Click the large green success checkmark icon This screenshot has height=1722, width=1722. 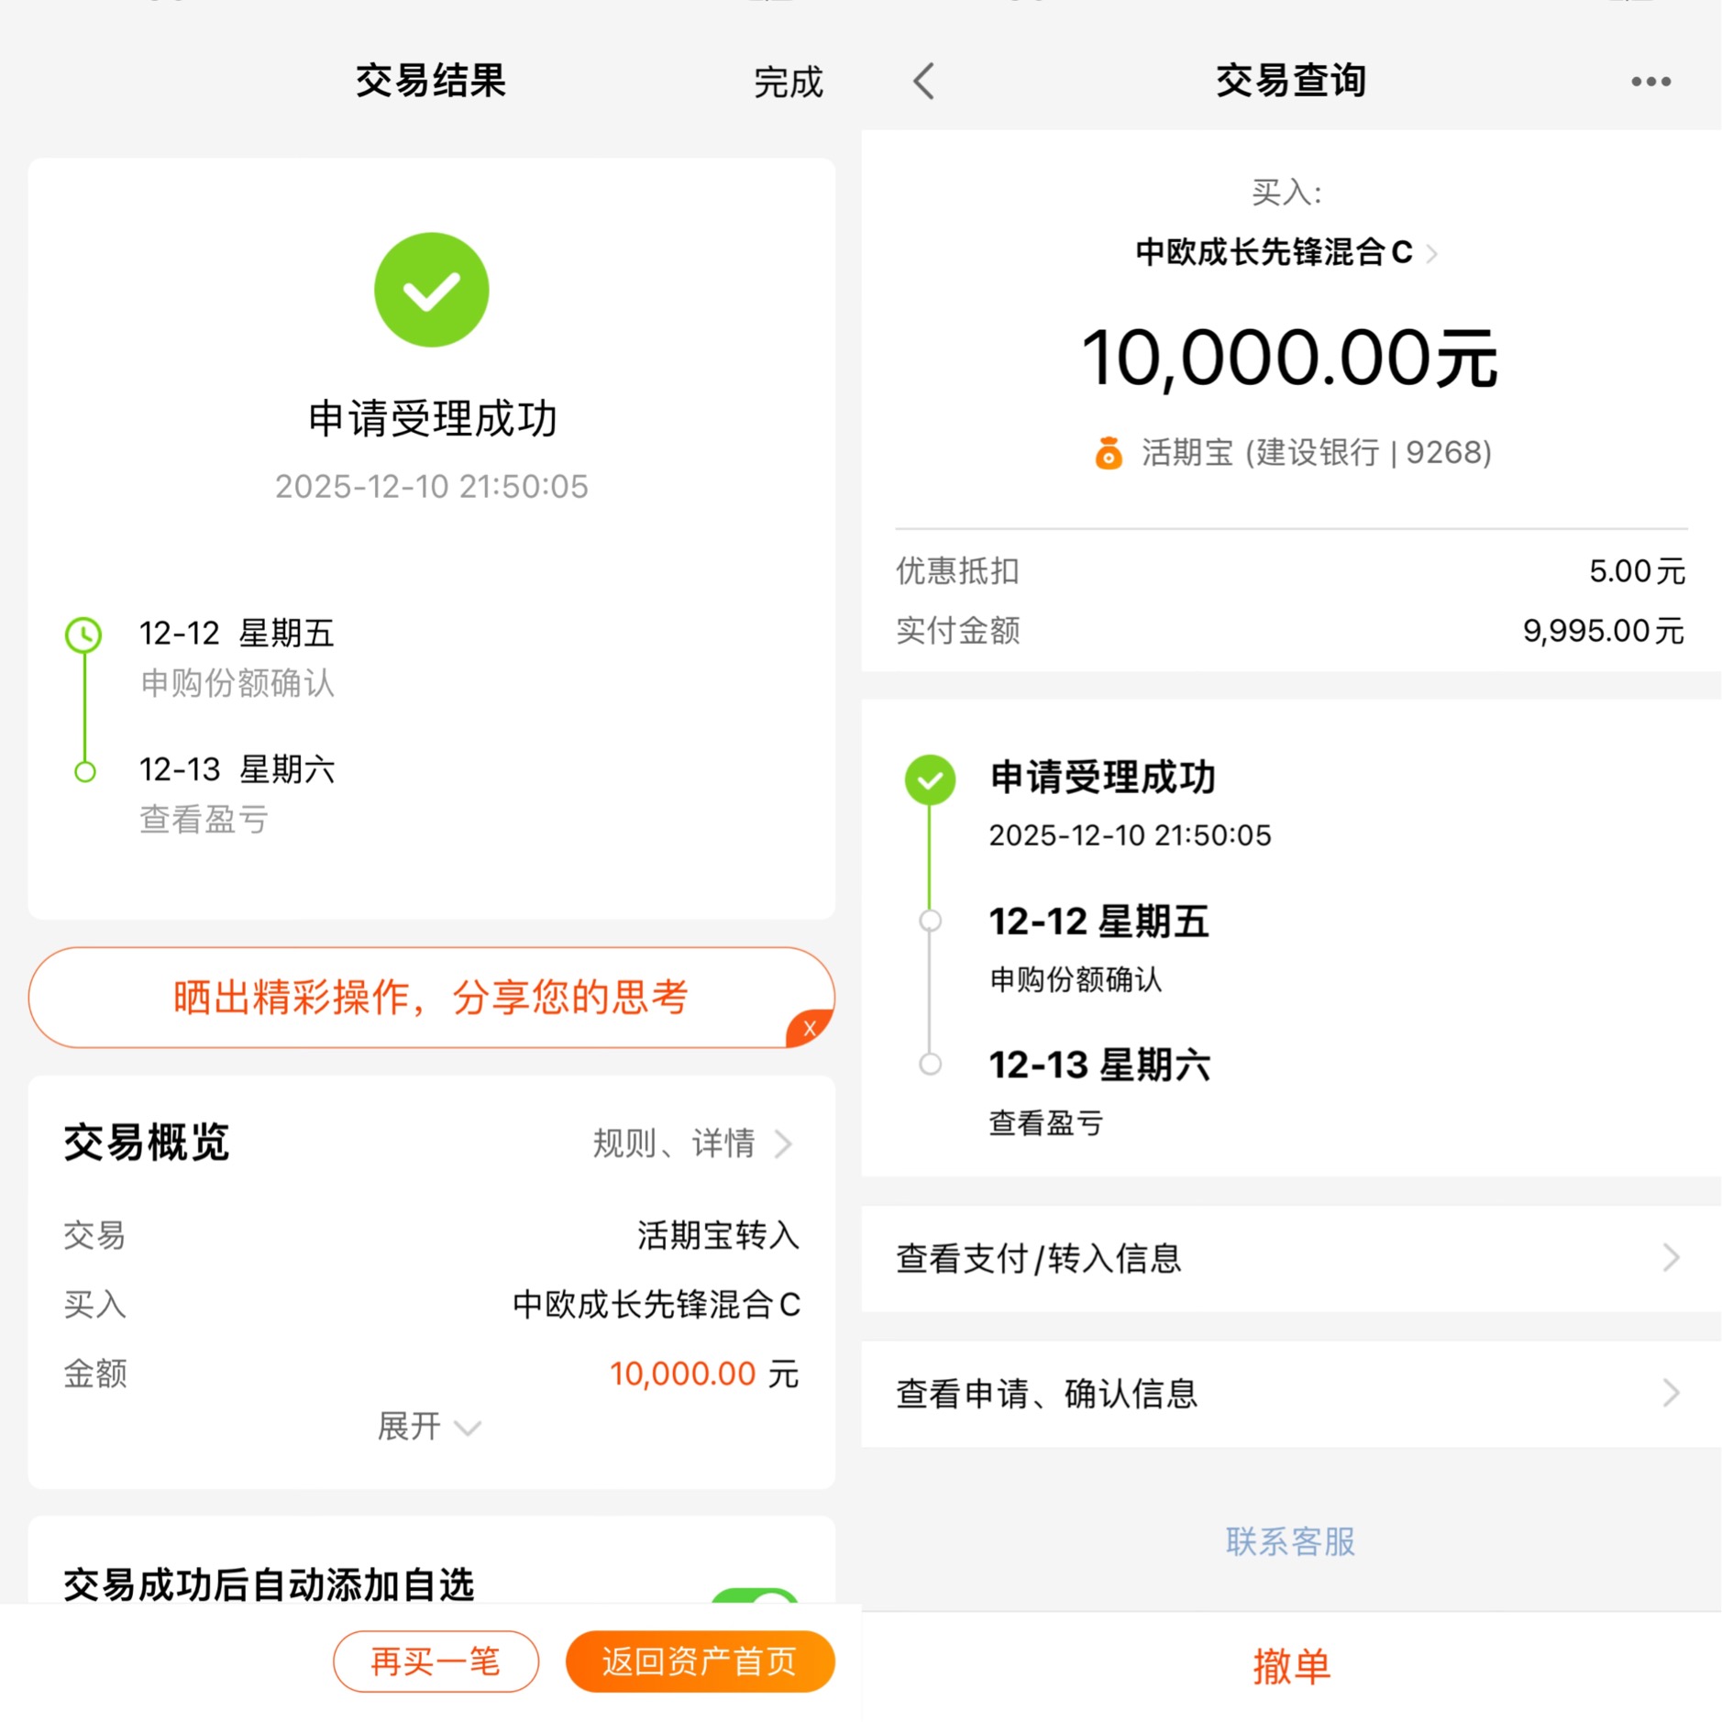(431, 290)
